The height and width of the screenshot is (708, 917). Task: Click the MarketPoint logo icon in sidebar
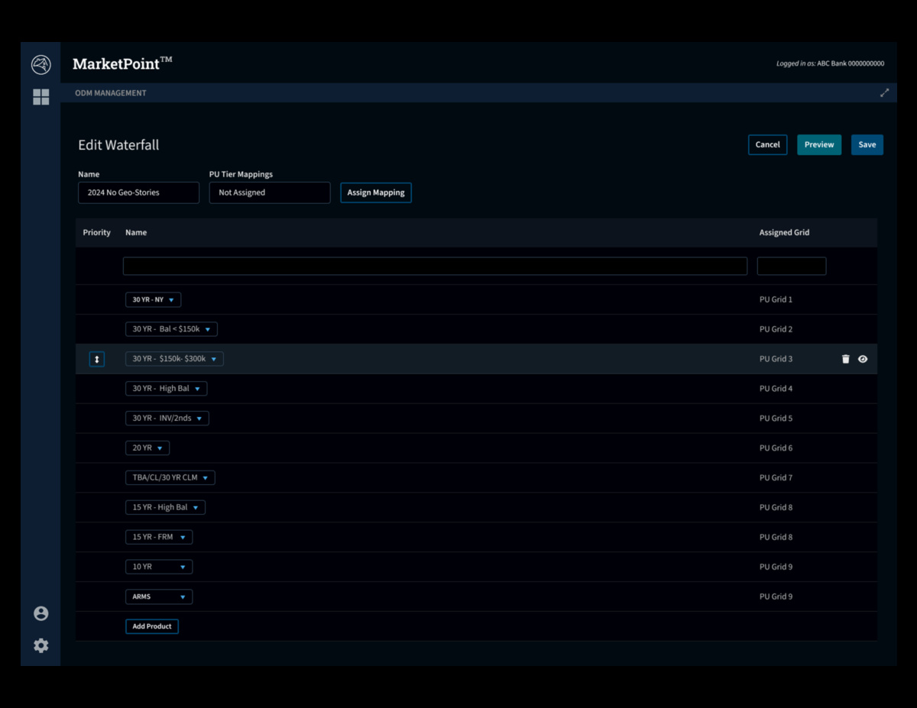(41, 65)
